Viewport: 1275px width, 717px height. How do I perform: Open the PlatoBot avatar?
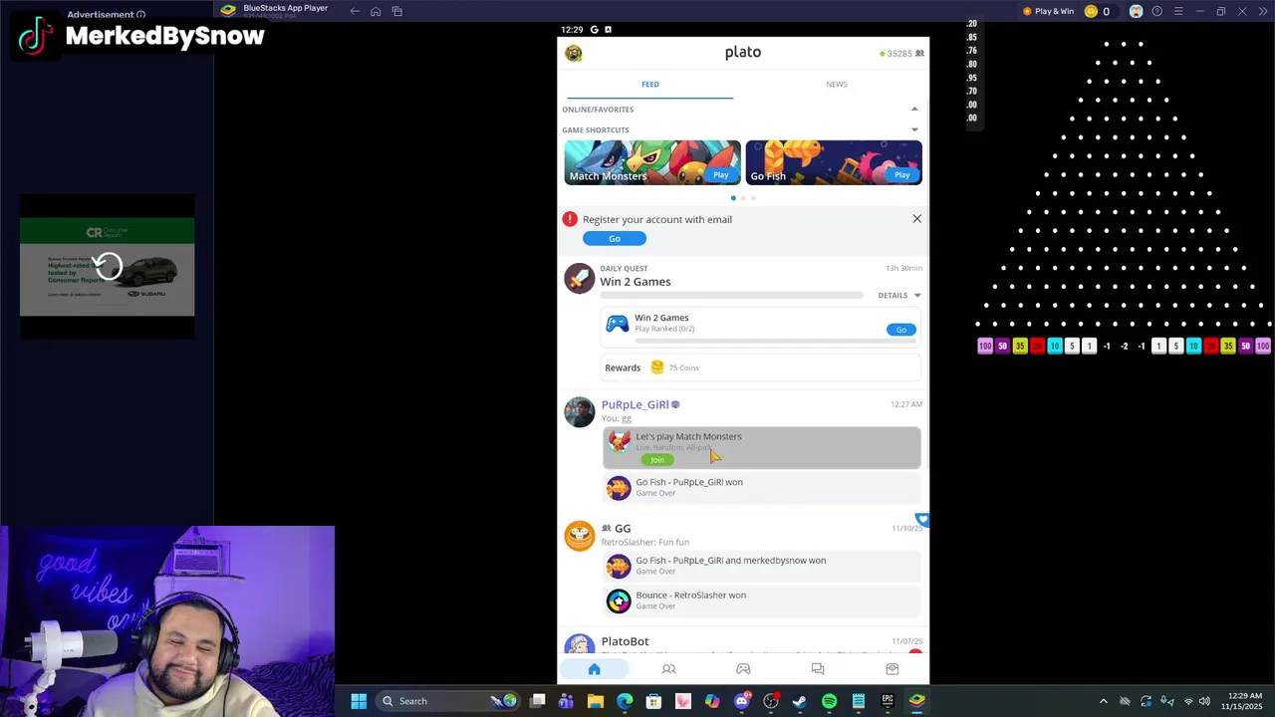click(x=580, y=644)
